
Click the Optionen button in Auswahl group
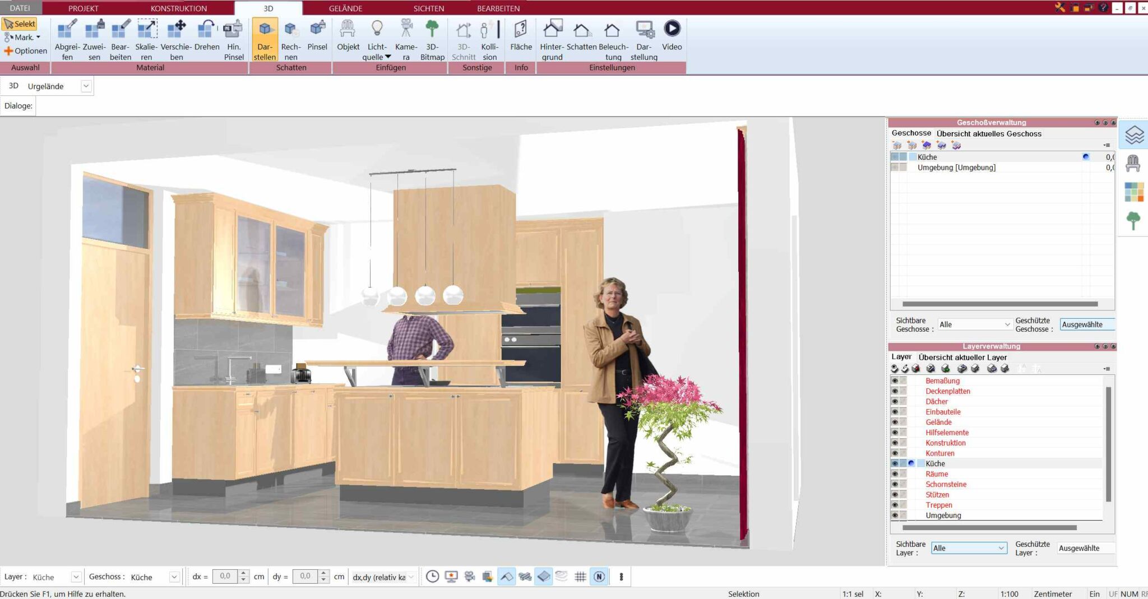[25, 50]
